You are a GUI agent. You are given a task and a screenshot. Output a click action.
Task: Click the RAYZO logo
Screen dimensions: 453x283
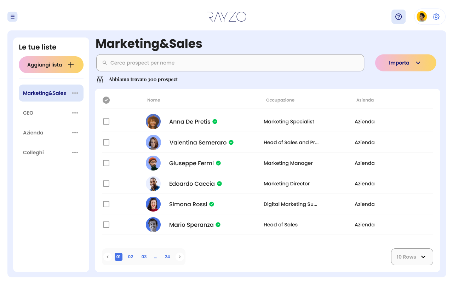tap(226, 17)
